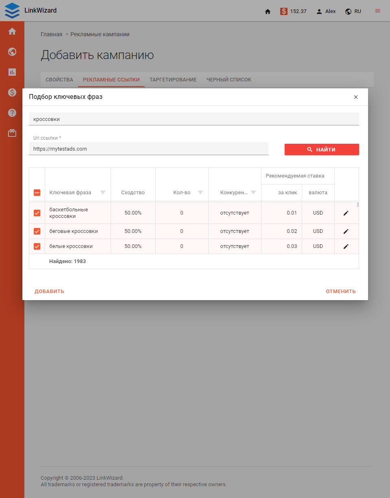
Task: Open the 'ЧЕРНЫЙ СПИСОК' tab
Action: (229, 80)
